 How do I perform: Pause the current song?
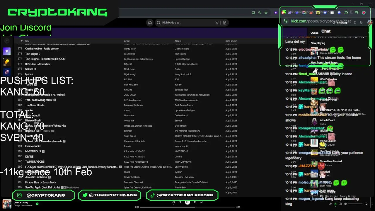(187, 202)
